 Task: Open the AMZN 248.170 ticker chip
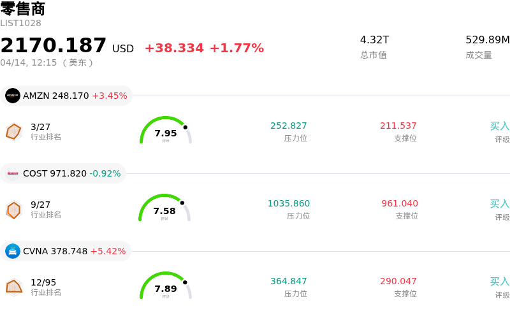click(66, 96)
